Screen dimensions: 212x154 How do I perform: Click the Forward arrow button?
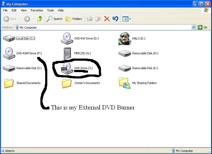pyautogui.click(x=27, y=19)
